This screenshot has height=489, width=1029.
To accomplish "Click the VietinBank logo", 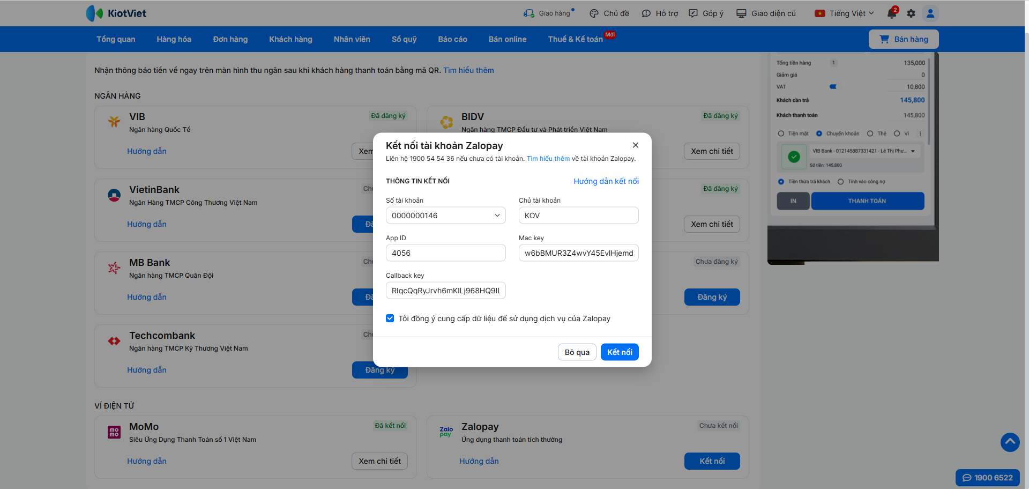I will (x=114, y=195).
